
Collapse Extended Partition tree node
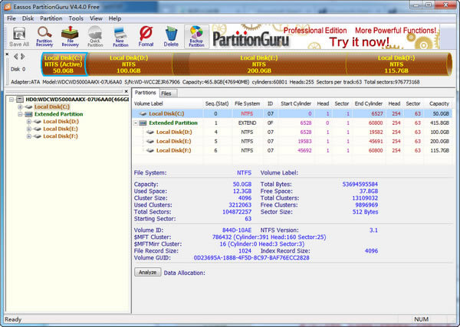[x=20, y=114]
